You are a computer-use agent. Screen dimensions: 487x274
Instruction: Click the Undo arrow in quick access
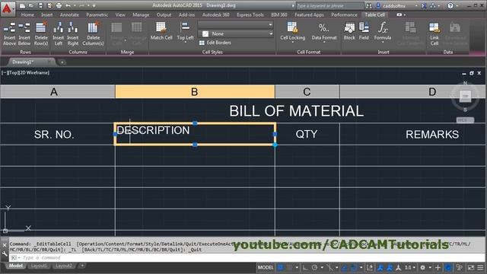click(x=68, y=5)
